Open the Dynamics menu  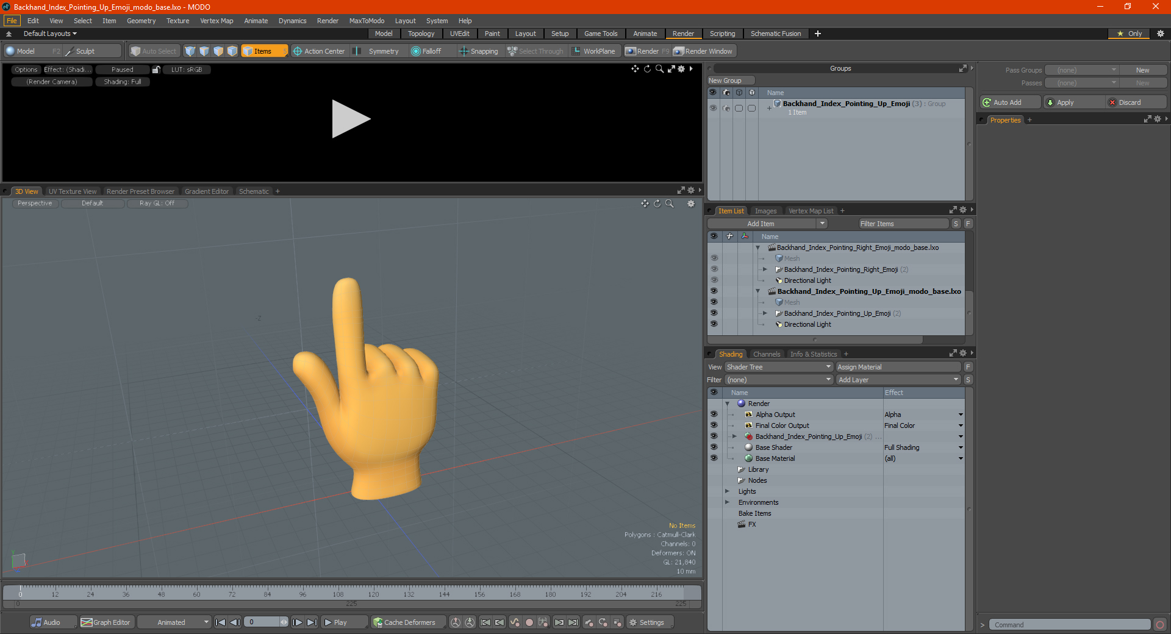coord(292,21)
